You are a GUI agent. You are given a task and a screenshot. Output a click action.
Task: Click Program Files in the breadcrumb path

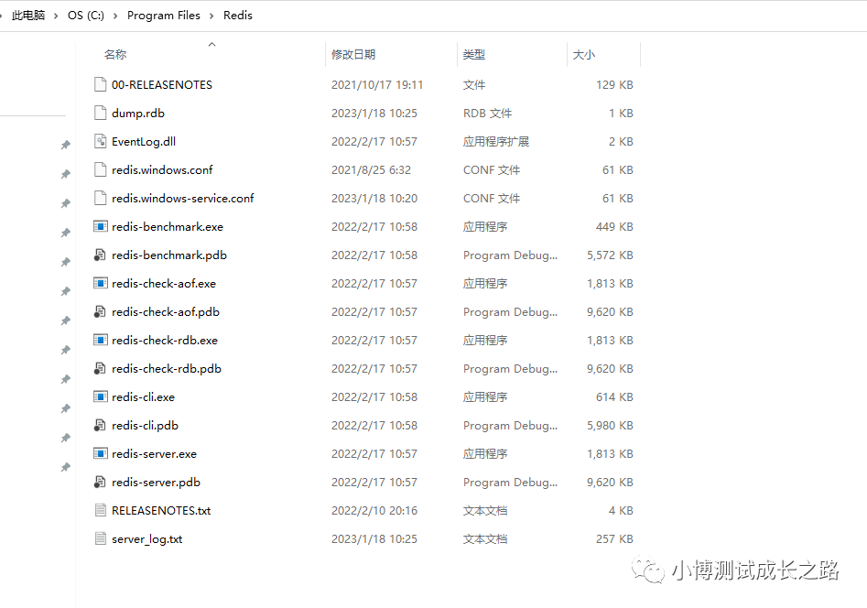click(164, 16)
